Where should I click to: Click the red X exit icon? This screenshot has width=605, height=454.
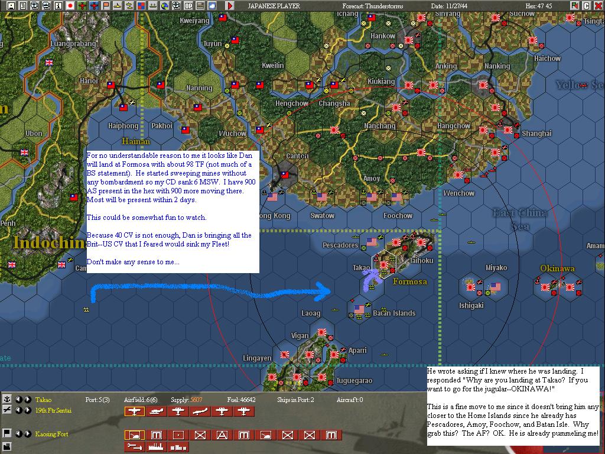[599, 6]
